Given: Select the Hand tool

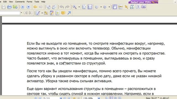Looking at the screenshot, I should coord(115,7).
